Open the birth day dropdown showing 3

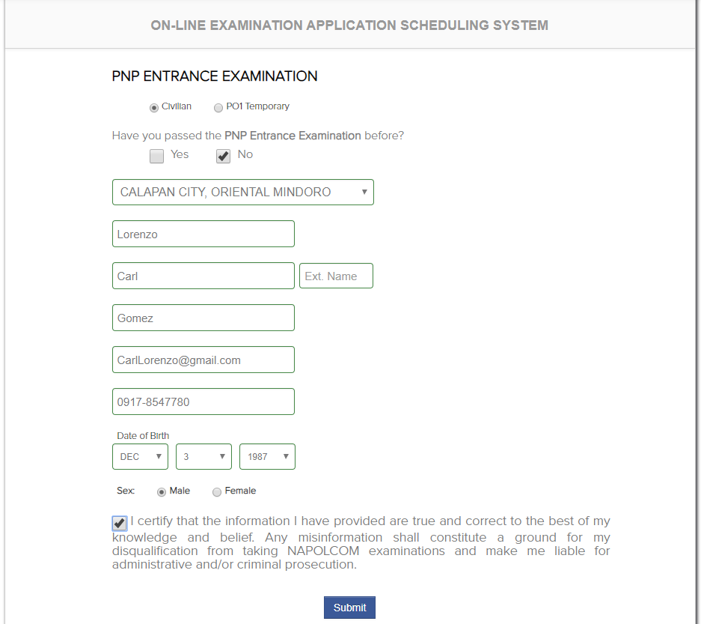pos(203,457)
